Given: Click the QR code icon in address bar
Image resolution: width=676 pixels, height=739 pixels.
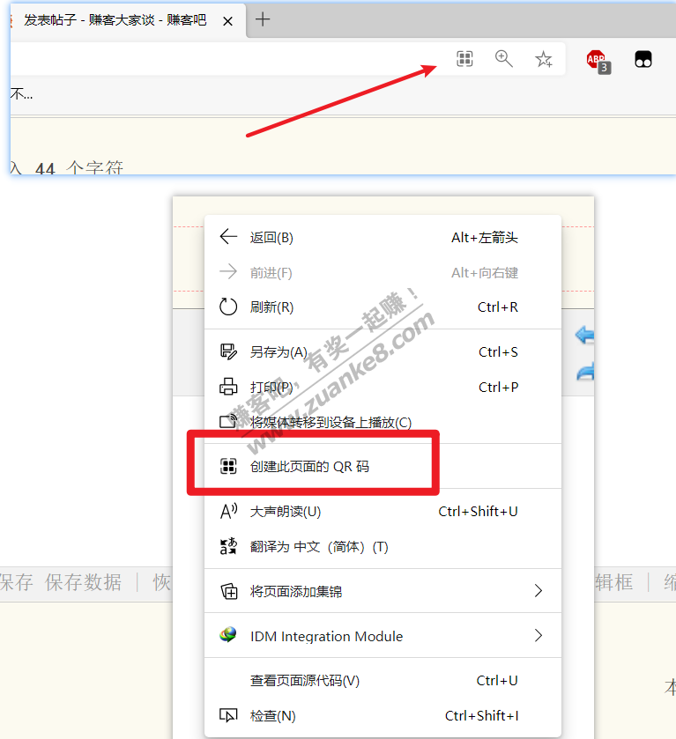Looking at the screenshot, I should [x=464, y=59].
